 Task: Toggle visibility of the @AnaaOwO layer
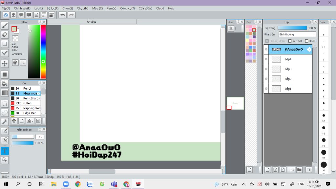(x=266, y=49)
